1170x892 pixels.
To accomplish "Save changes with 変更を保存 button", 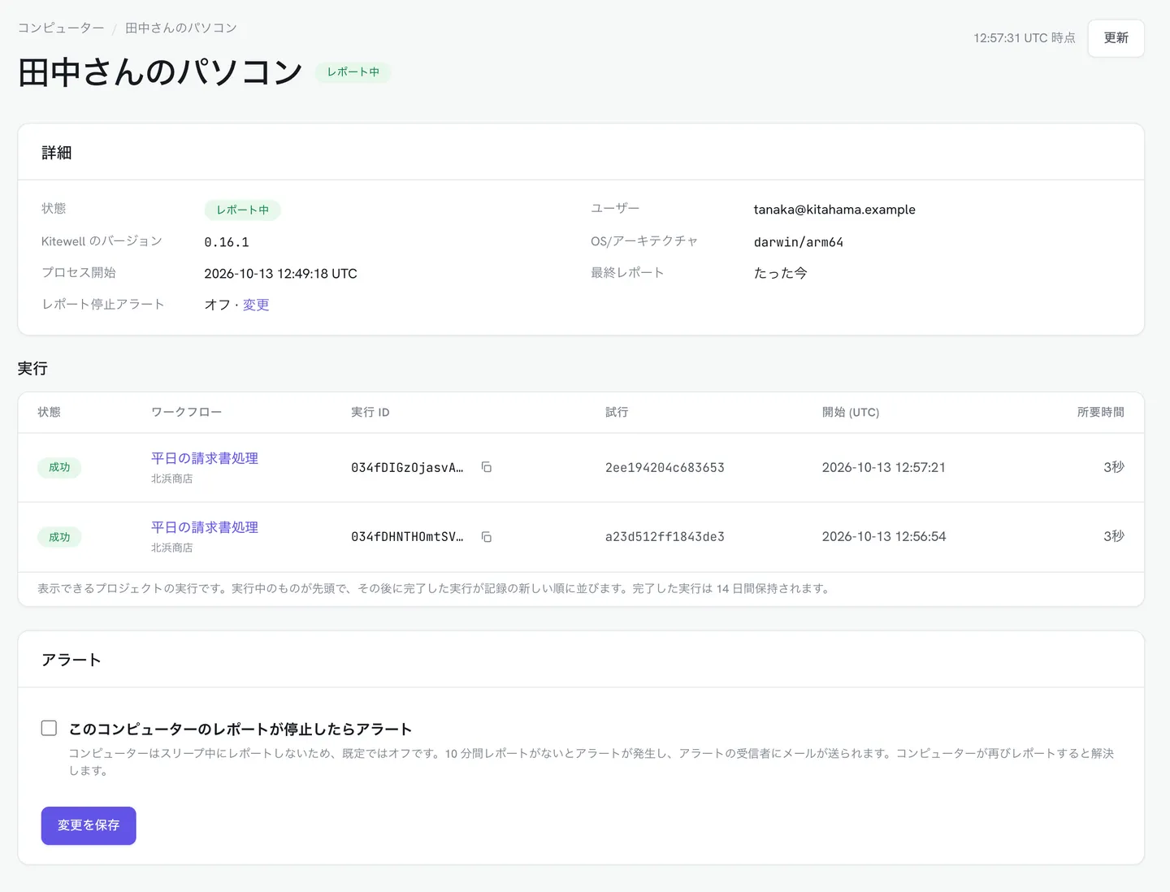I will point(89,825).
